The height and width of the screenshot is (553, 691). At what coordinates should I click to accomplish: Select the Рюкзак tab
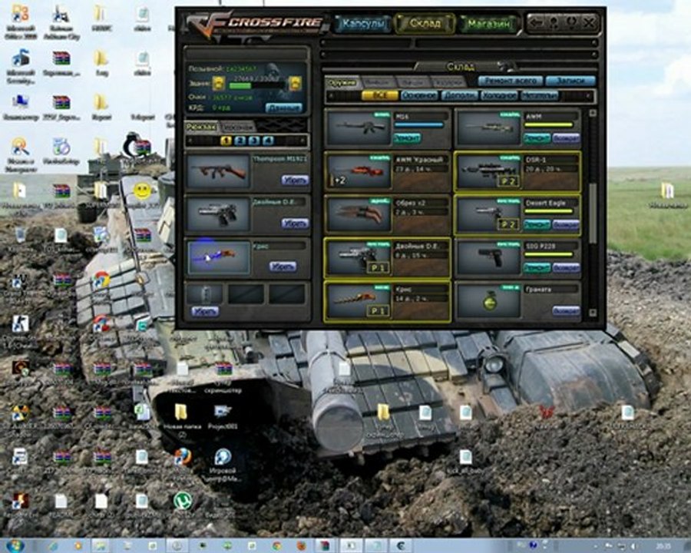coord(201,127)
